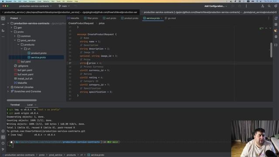Open the Terminal tool window icon
Image resolution: width=279 pixels, height=157 pixels.
coord(3,137)
